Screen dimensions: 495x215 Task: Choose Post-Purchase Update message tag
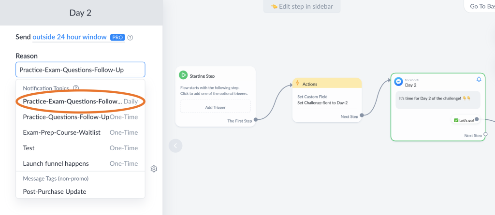coord(55,191)
